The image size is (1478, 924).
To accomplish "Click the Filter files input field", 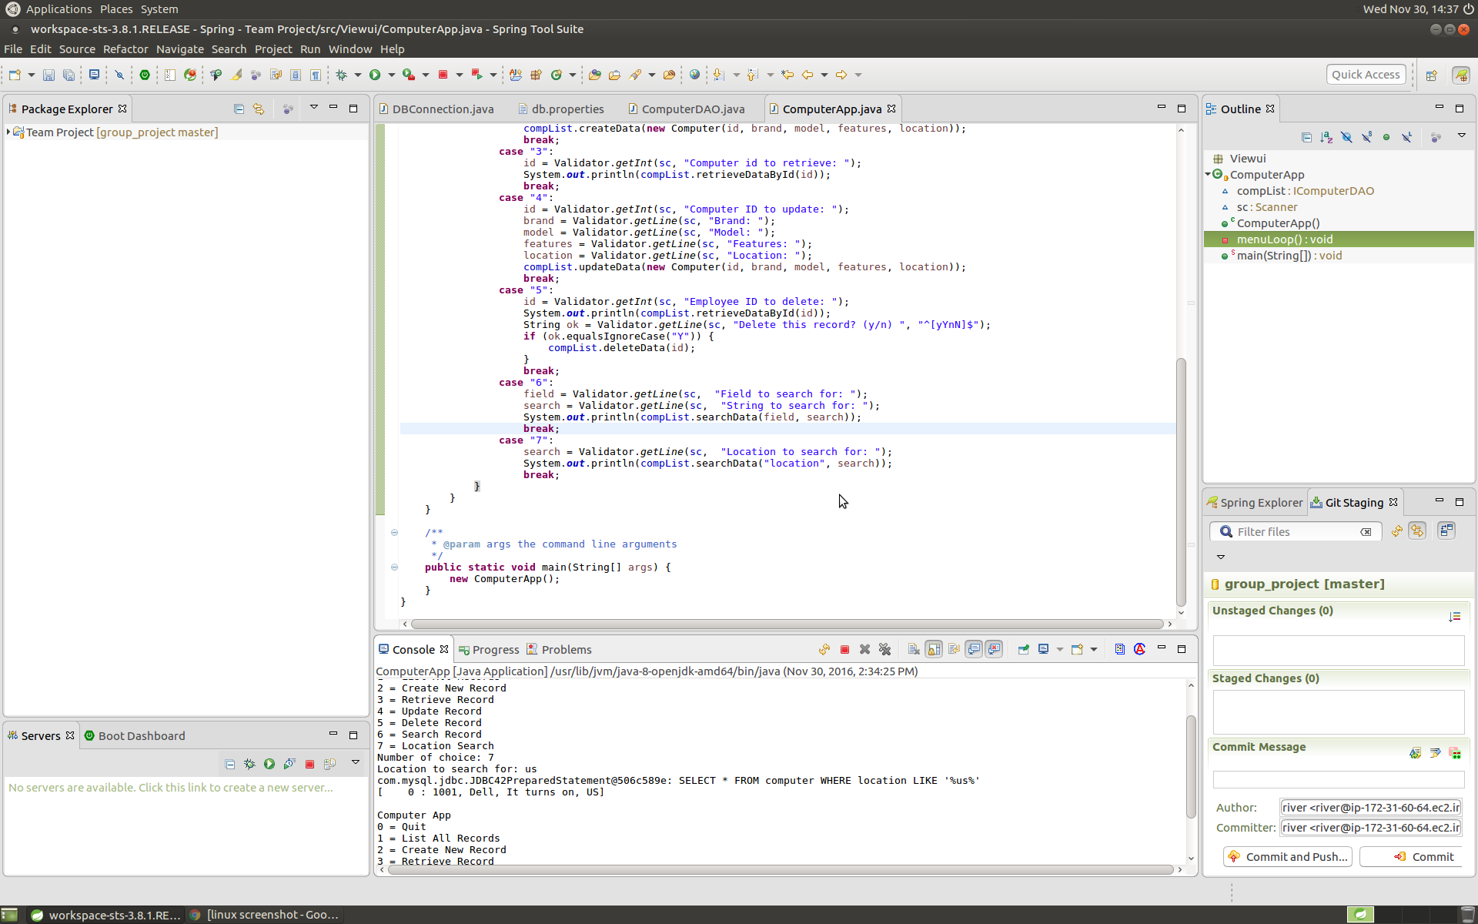I will click(1296, 532).
